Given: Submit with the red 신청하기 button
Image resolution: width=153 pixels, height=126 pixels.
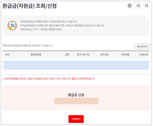Looking at the screenshot, I should (76, 119).
